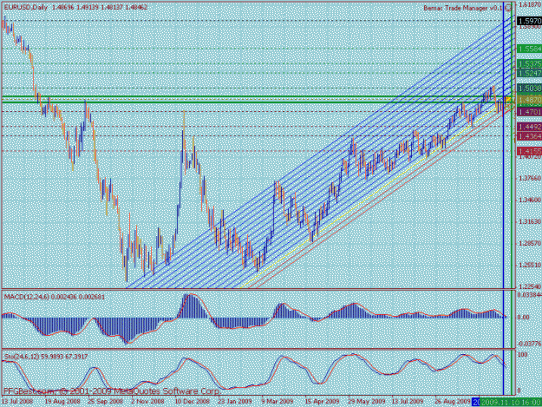The image size is (542, 407).
Task: Click the 15 Apr 2009 date label
Action: tap(322, 401)
